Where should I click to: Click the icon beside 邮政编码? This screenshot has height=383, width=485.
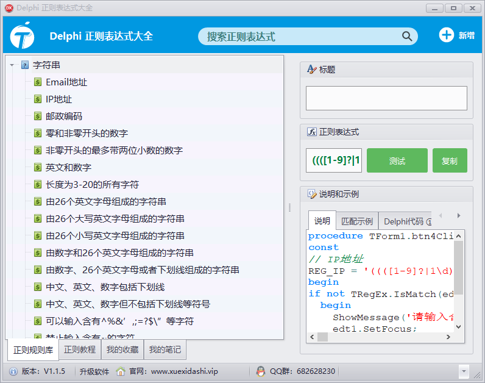click(38, 116)
